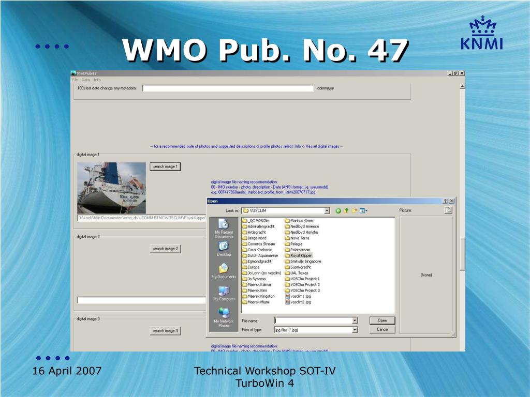Screen dimensions: 530x397
Task: Select the Suomigracht folder
Action: (298, 267)
